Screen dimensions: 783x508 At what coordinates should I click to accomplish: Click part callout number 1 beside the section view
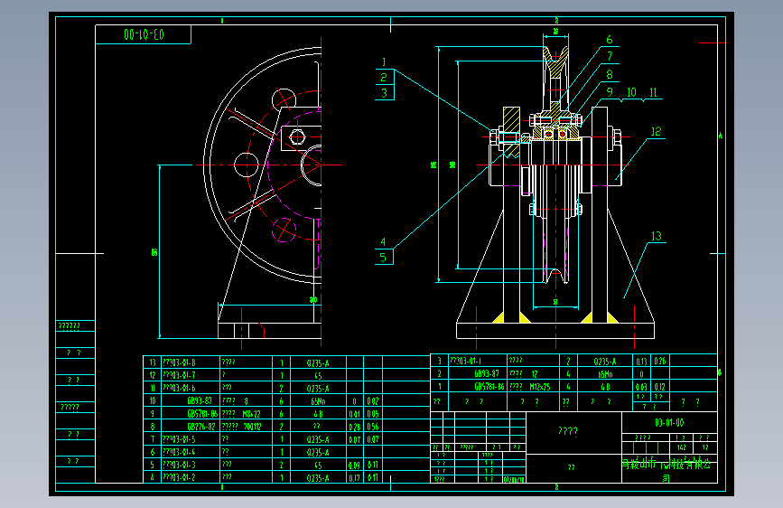coord(384,62)
